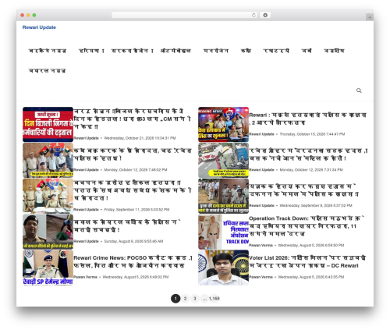
Task: Click 'Pawan Verma' author on Voter List 2026 article
Action: [x=261, y=277]
